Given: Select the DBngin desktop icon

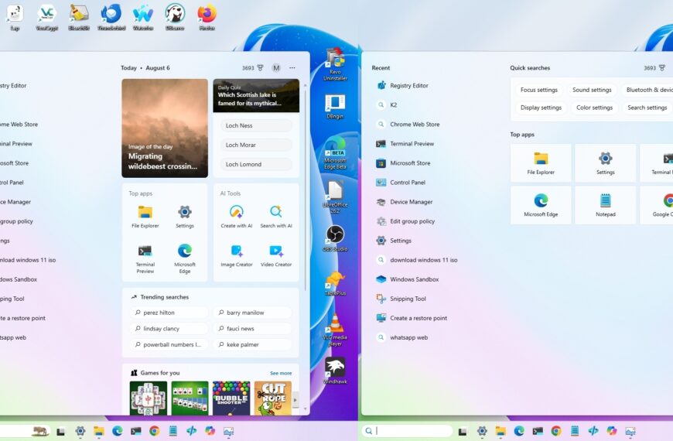Looking at the screenshot, I should pos(335,107).
